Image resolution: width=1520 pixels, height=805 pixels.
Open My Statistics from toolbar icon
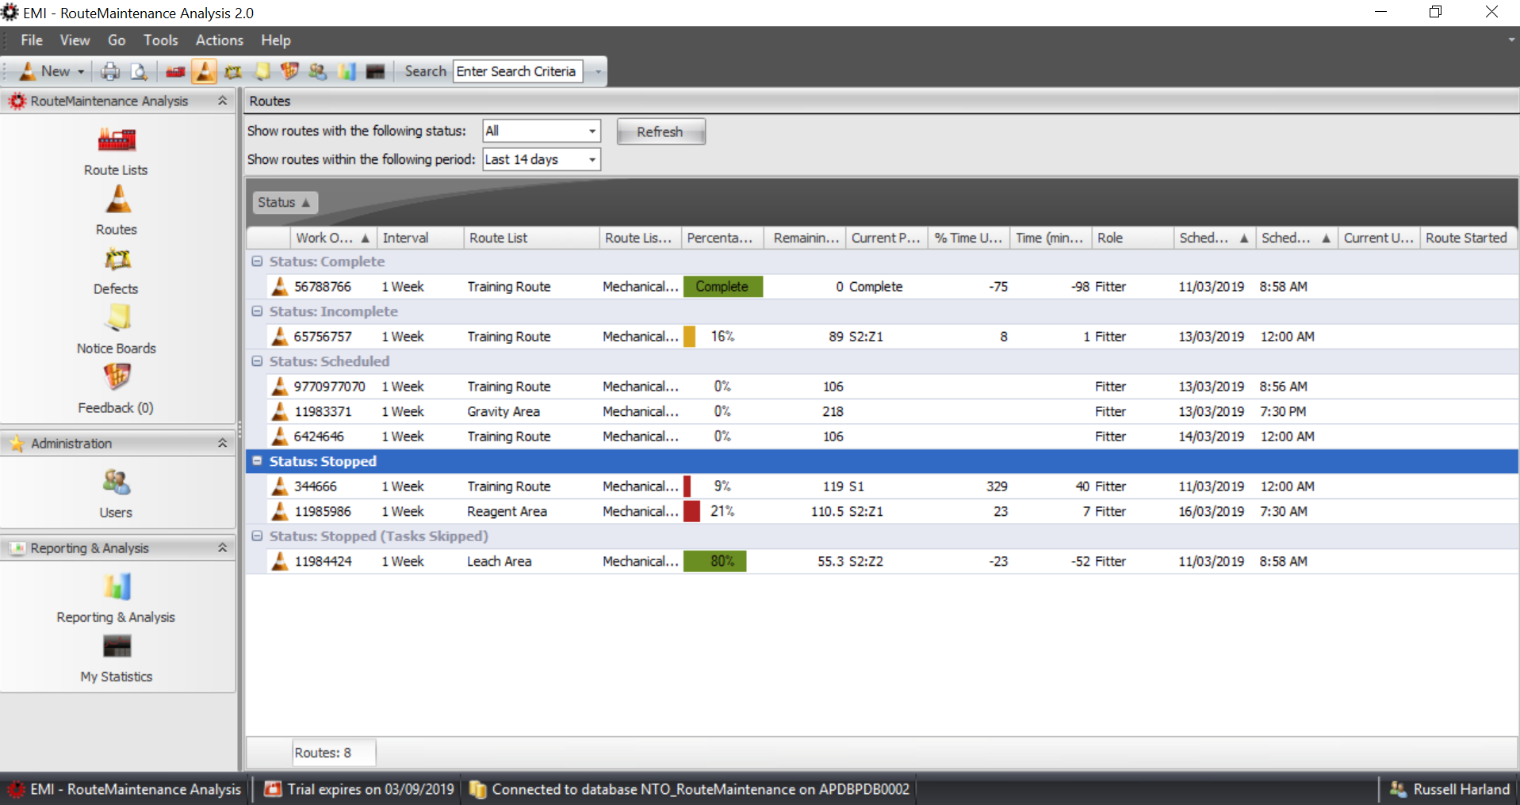(375, 71)
